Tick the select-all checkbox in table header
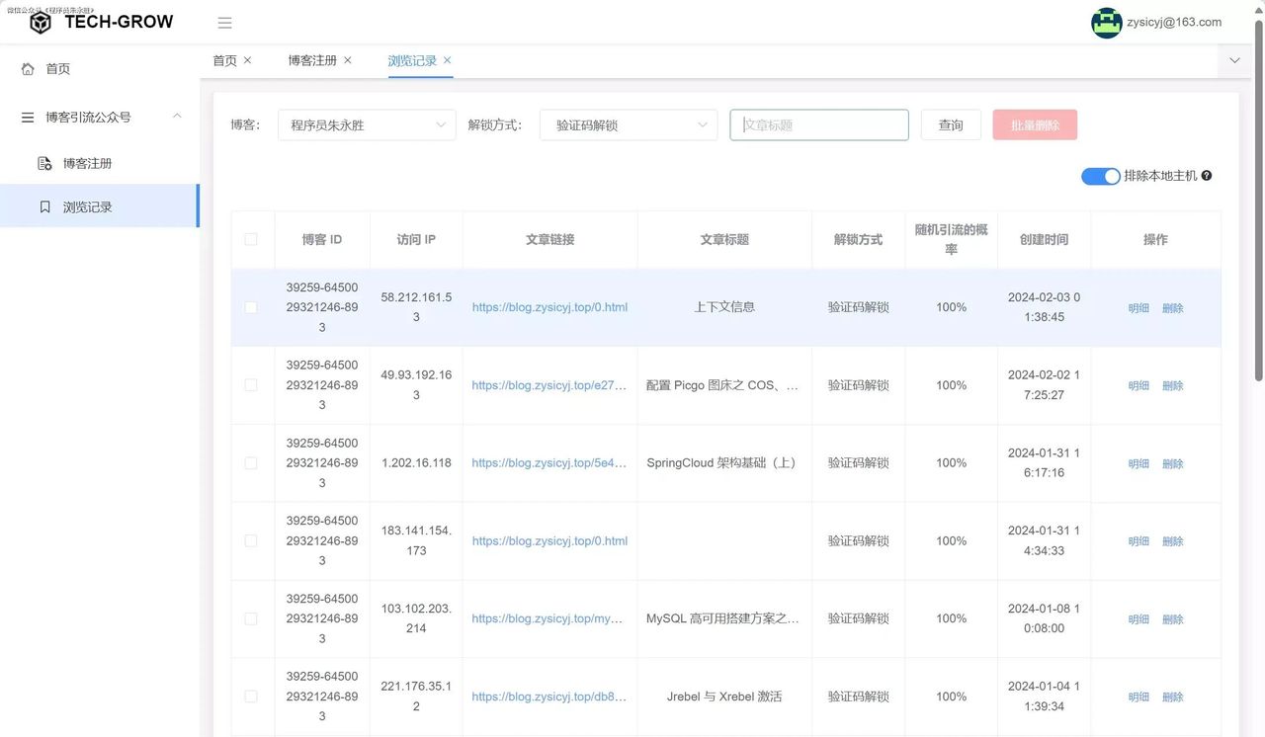 click(x=251, y=239)
